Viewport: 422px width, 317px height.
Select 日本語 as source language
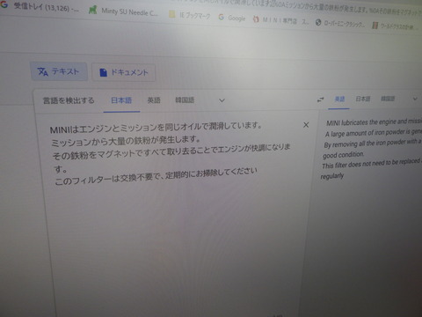pos(121,100)
